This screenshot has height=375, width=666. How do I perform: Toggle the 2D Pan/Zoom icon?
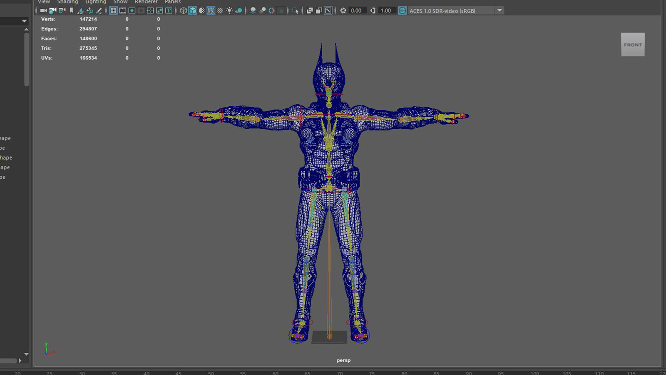tap(89, 11)
